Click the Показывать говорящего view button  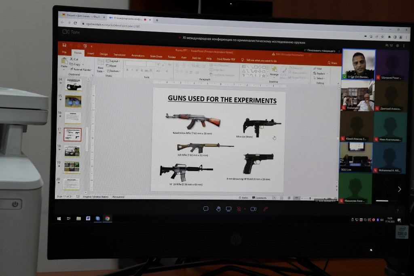point(319,51)
